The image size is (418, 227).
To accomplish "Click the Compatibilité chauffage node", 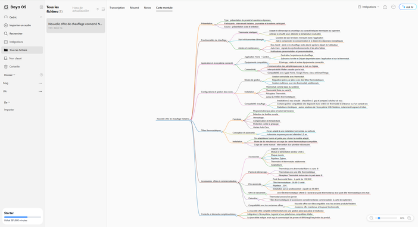I will [x=255, y=104].
